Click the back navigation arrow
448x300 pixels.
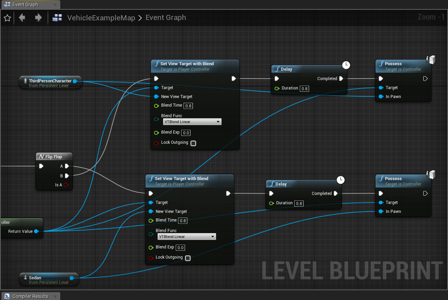coord(22,18)
